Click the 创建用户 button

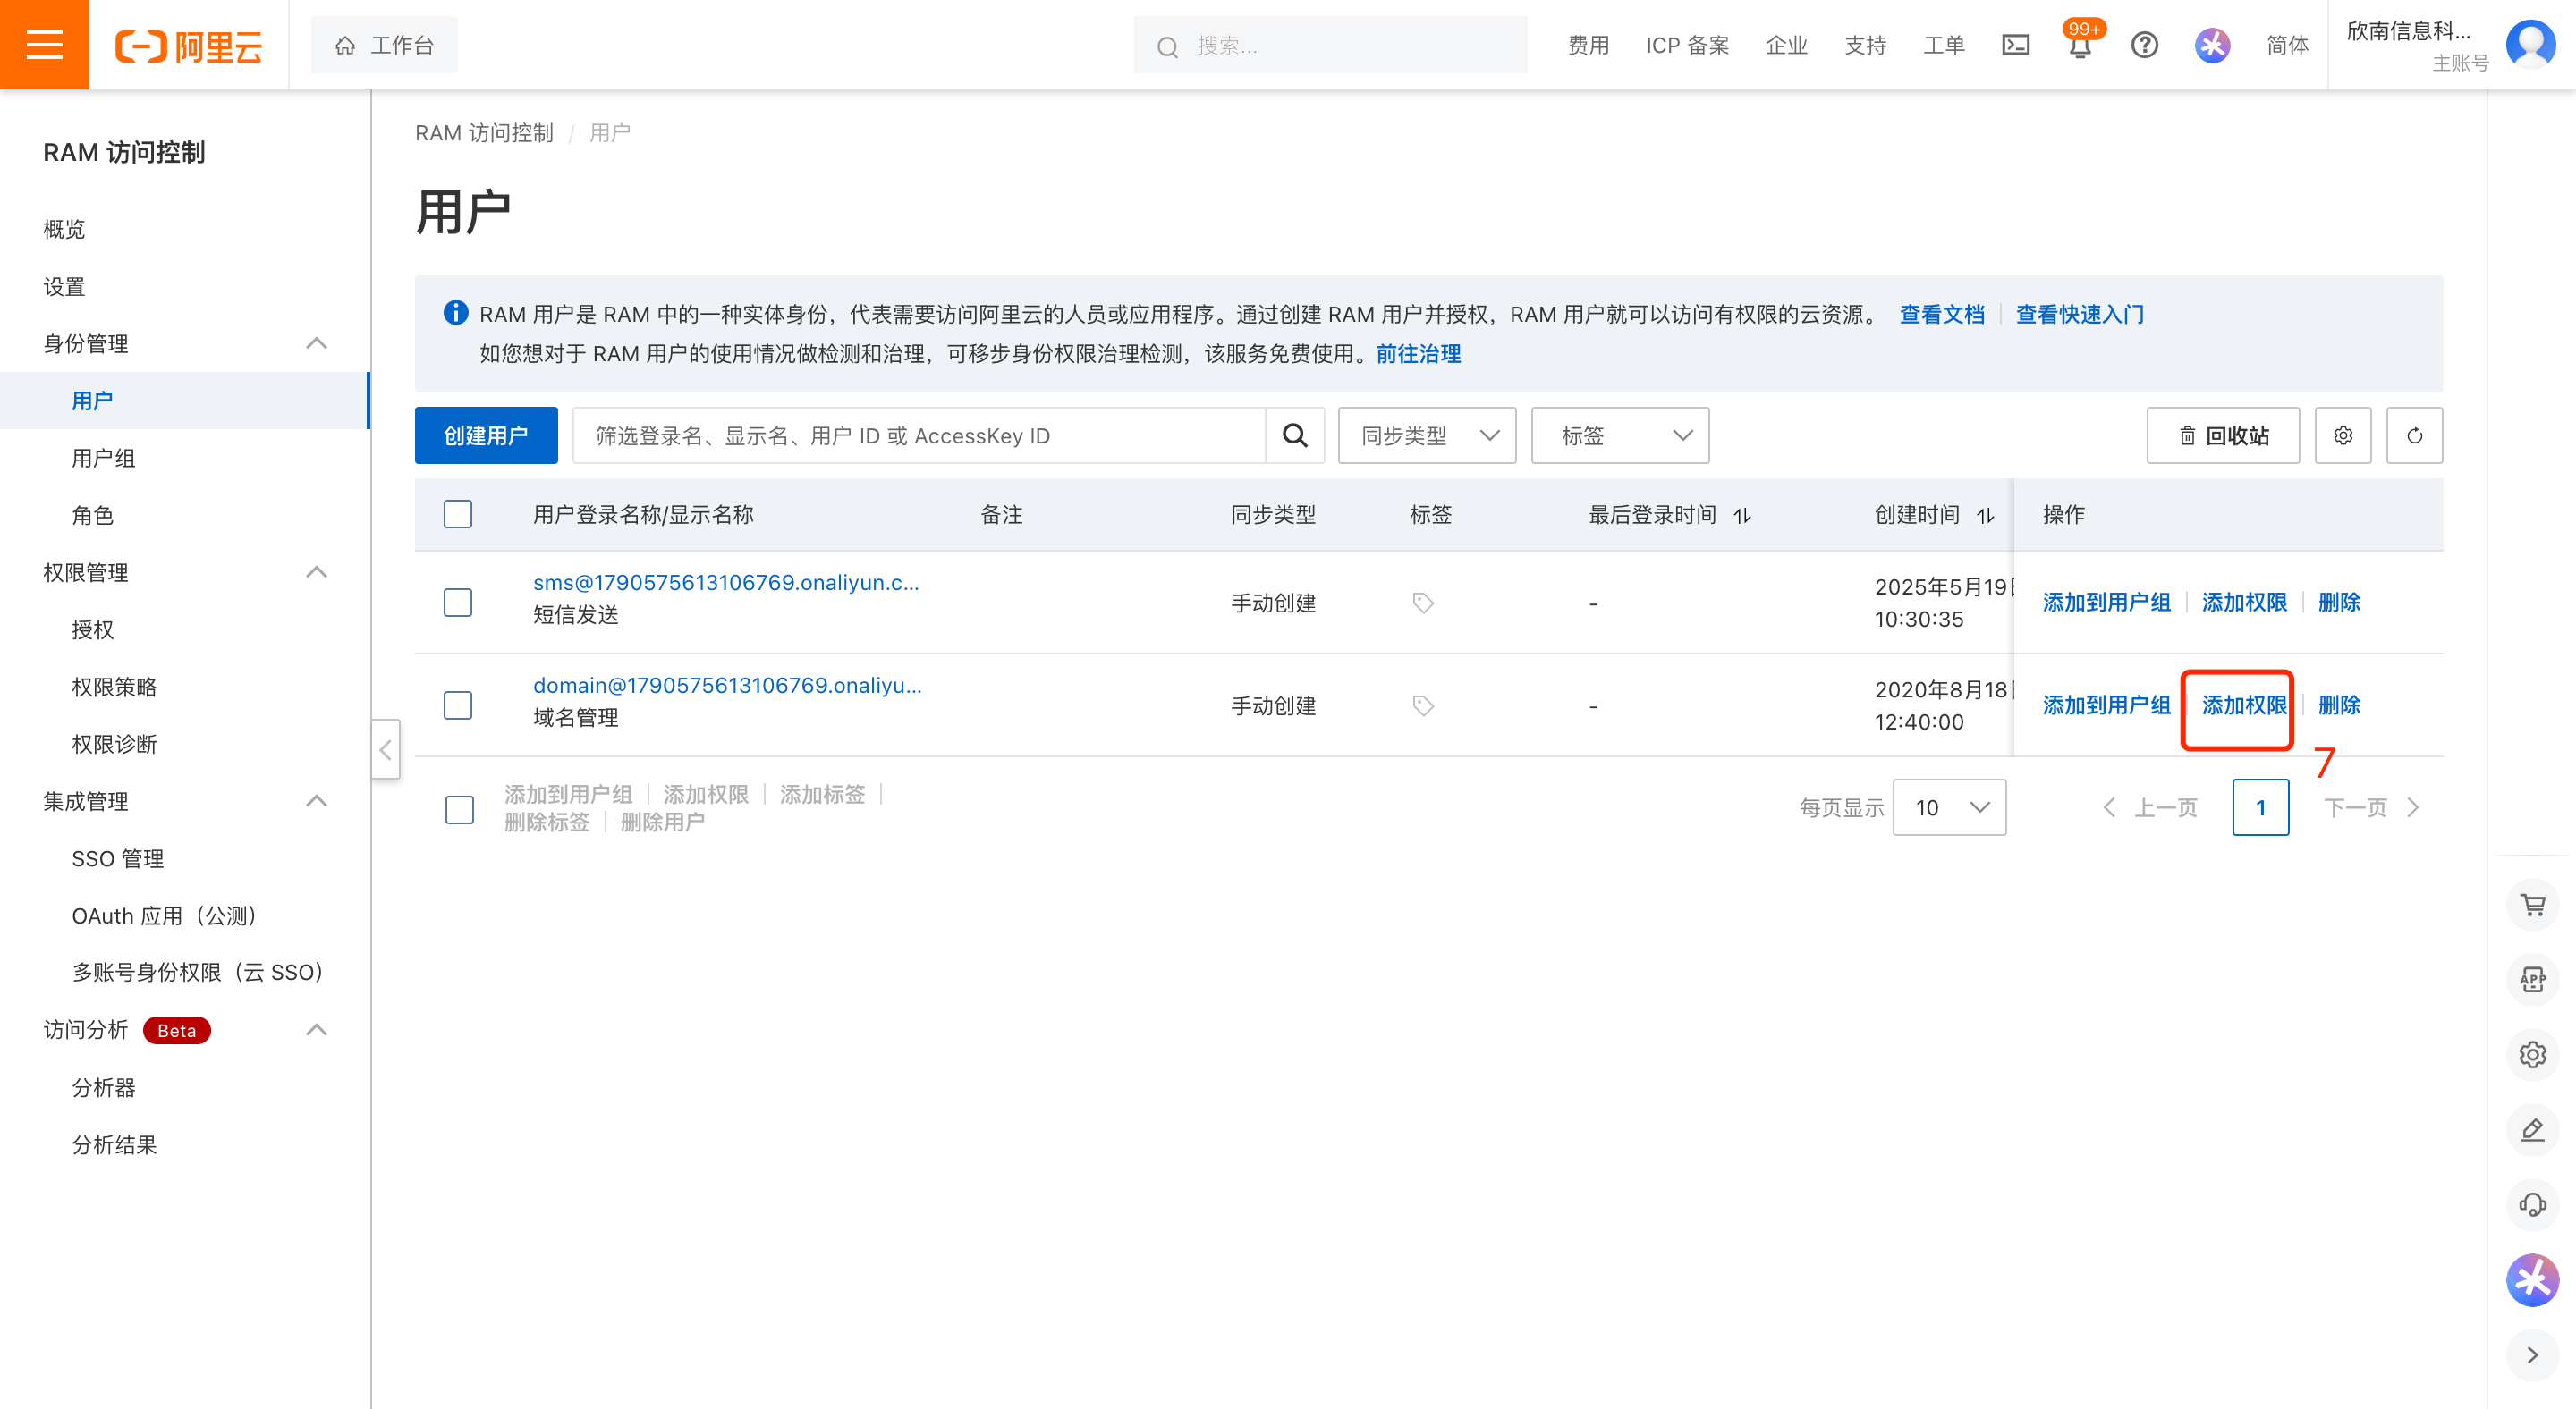pos(486,435)
